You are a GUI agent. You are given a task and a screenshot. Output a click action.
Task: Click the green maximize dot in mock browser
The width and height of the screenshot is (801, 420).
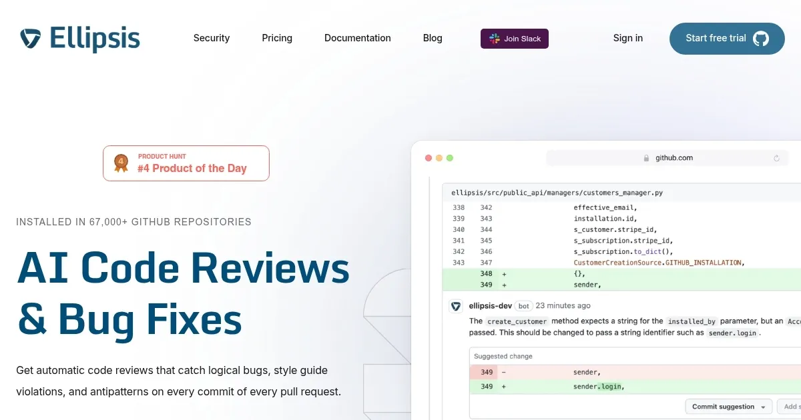(450, 158)
